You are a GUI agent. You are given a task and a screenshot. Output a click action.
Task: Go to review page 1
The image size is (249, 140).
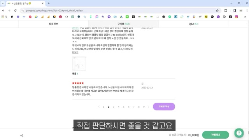click(103, 107)
